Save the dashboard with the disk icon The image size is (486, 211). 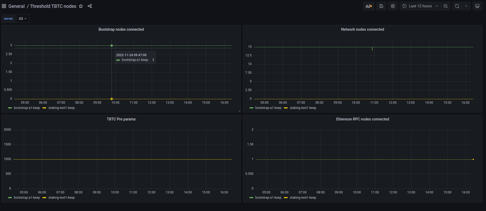point(381,6)
